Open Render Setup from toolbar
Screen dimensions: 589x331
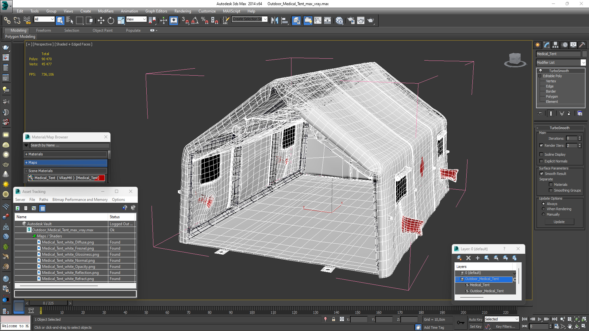[351, 21]
